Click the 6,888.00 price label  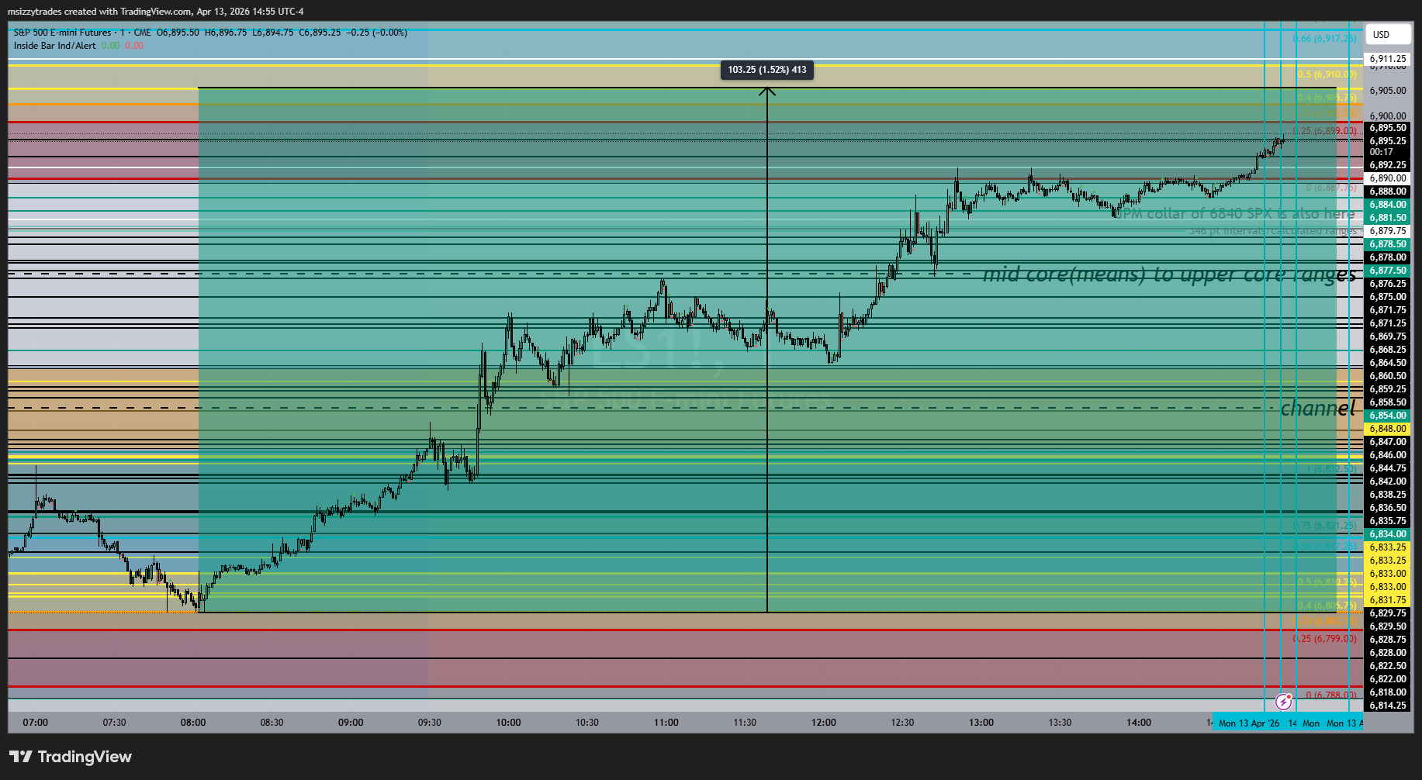coord(1387,192)
